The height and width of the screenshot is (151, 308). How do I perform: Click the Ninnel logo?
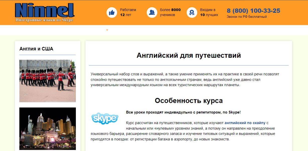[x=45, y=11]
